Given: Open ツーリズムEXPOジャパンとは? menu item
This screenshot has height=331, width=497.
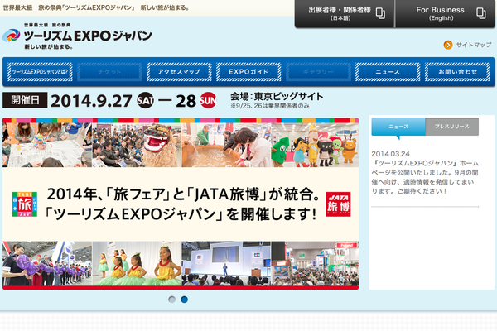Looking at the screenshot, I should [x=40, y=72].
